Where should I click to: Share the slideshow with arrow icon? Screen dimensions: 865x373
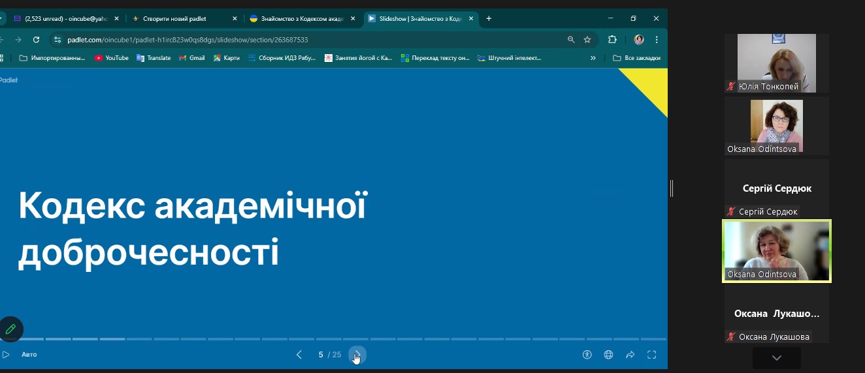[630, 355]
